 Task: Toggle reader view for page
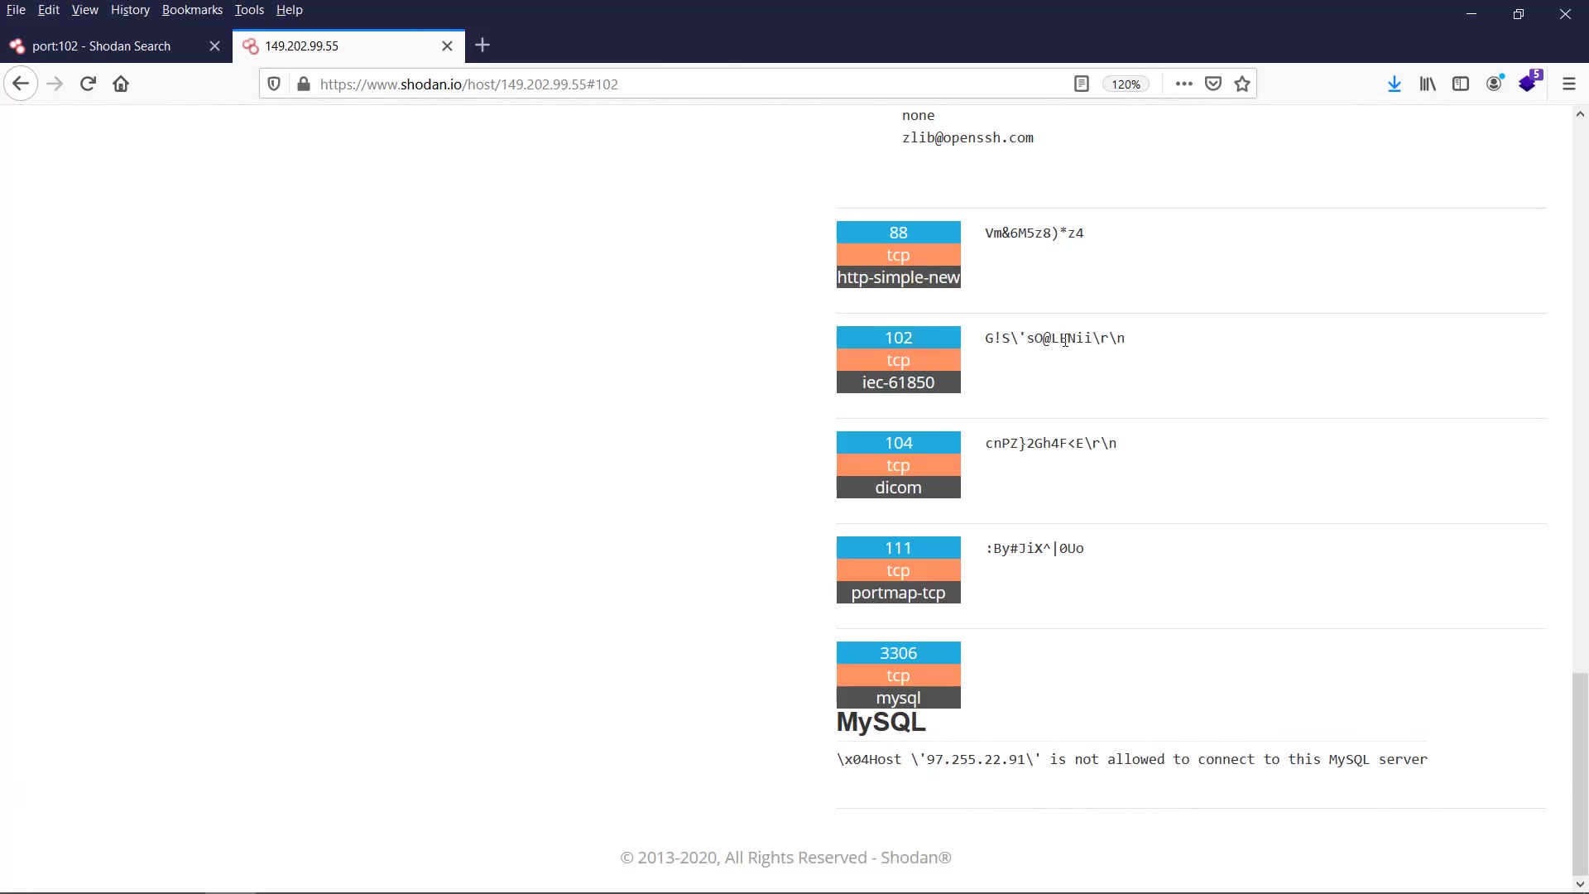1082,84
